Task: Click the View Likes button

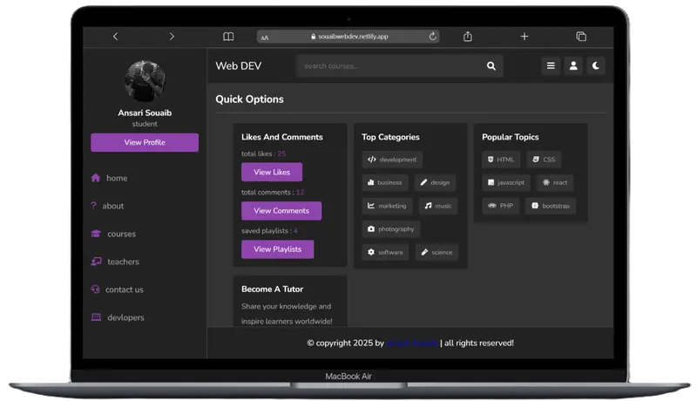Action: tap(272, 172)
